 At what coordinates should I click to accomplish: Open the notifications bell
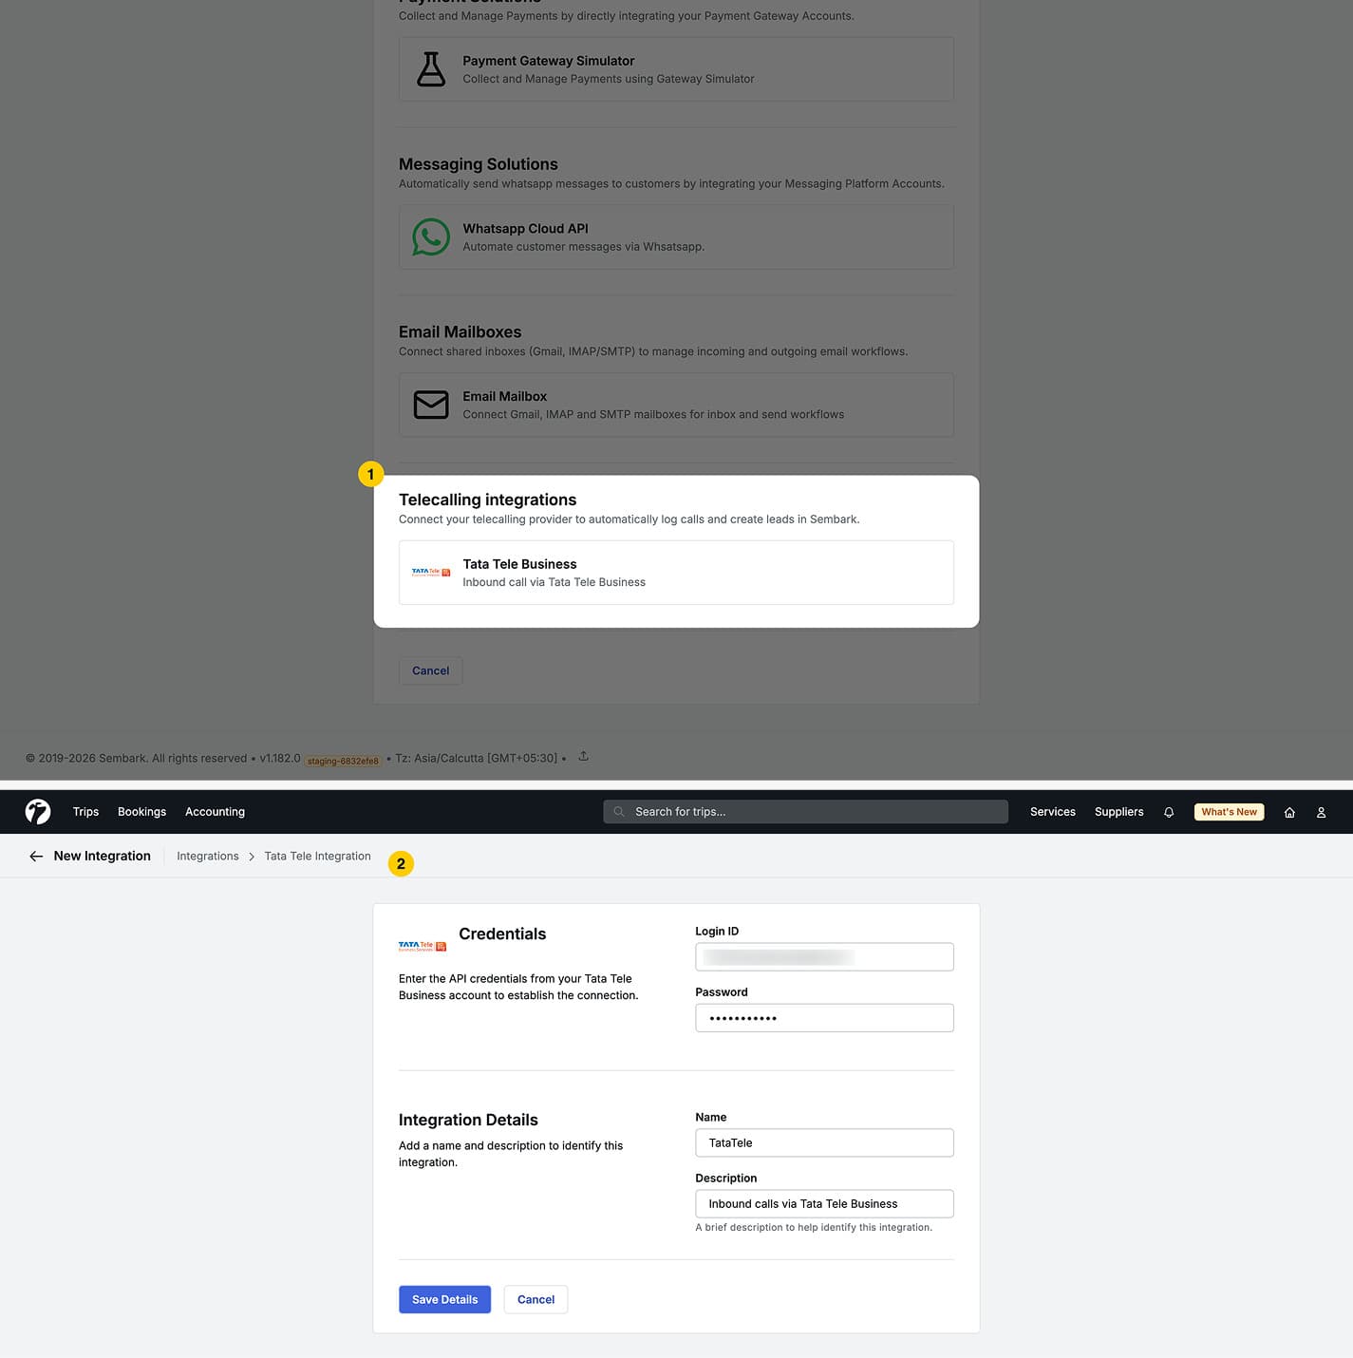tap(1169, 812)
